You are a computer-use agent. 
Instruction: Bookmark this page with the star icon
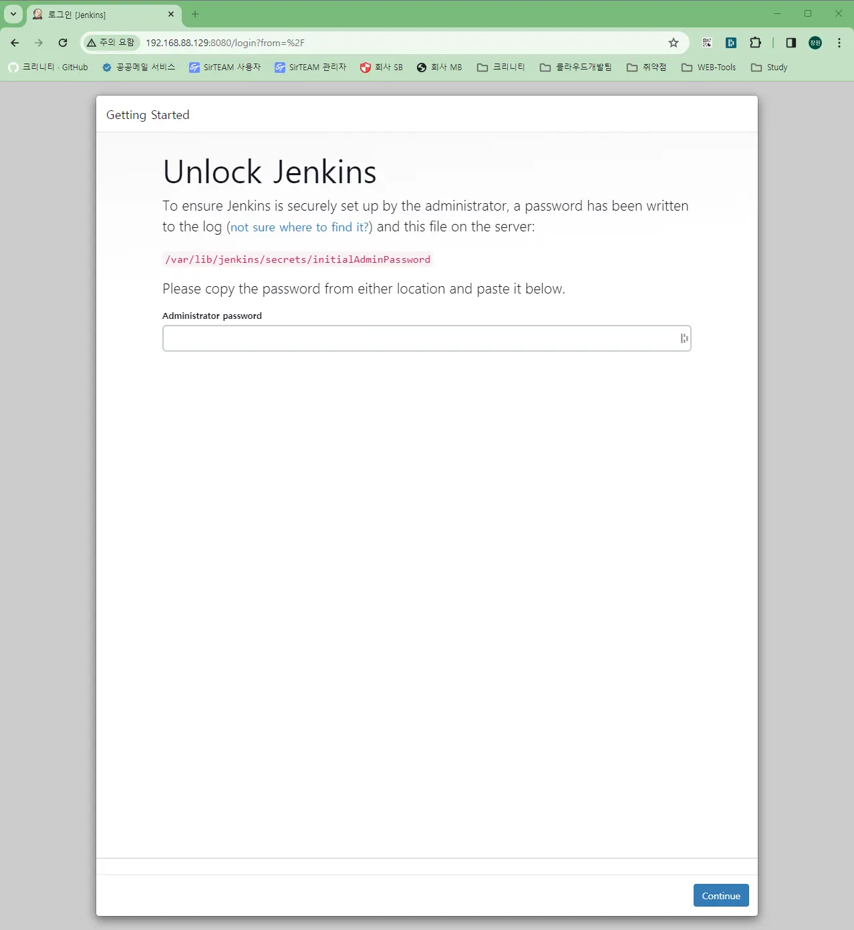[x=674, y=43]
